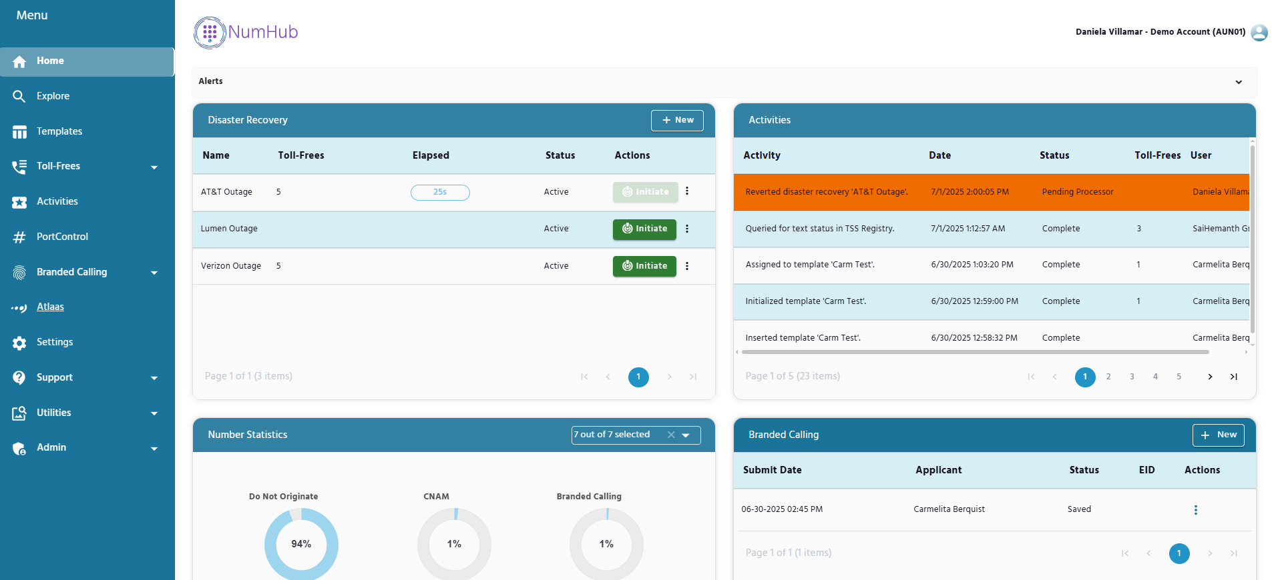Select 'Queried for text status in TSS Registry' row
The height and width of the screenshot is (580, 1272).
992,229
